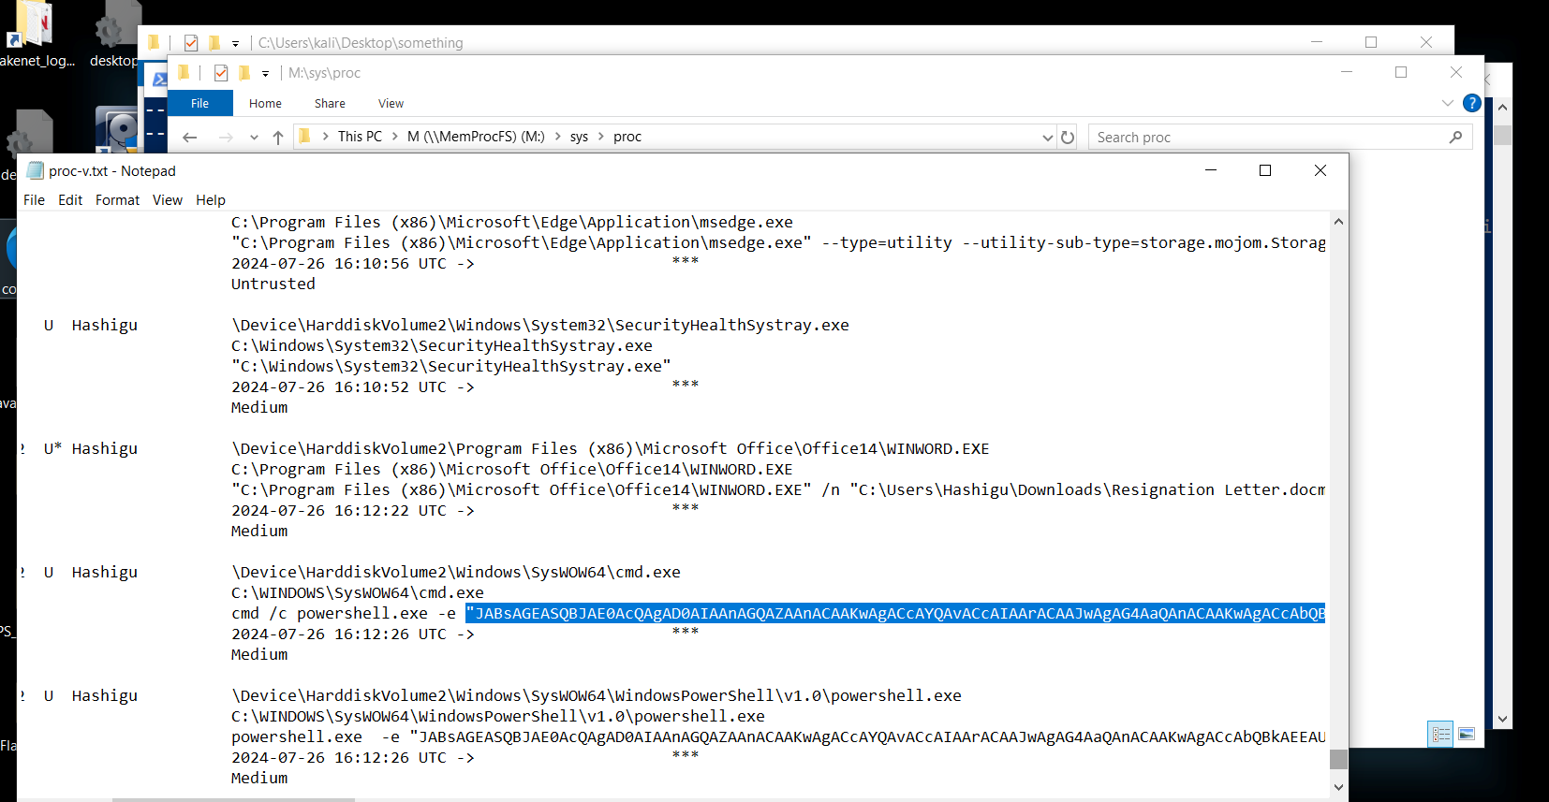The width and height of the screenshot is (1549, 802).
Task: Click Notepad scroll down arrow
Action: 1338,787
